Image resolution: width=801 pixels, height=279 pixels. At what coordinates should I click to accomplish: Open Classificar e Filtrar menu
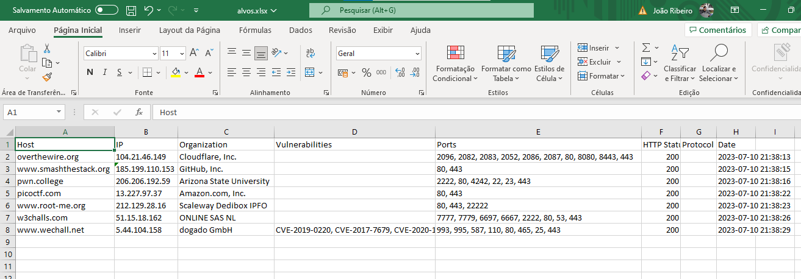(x=680, y=63)
